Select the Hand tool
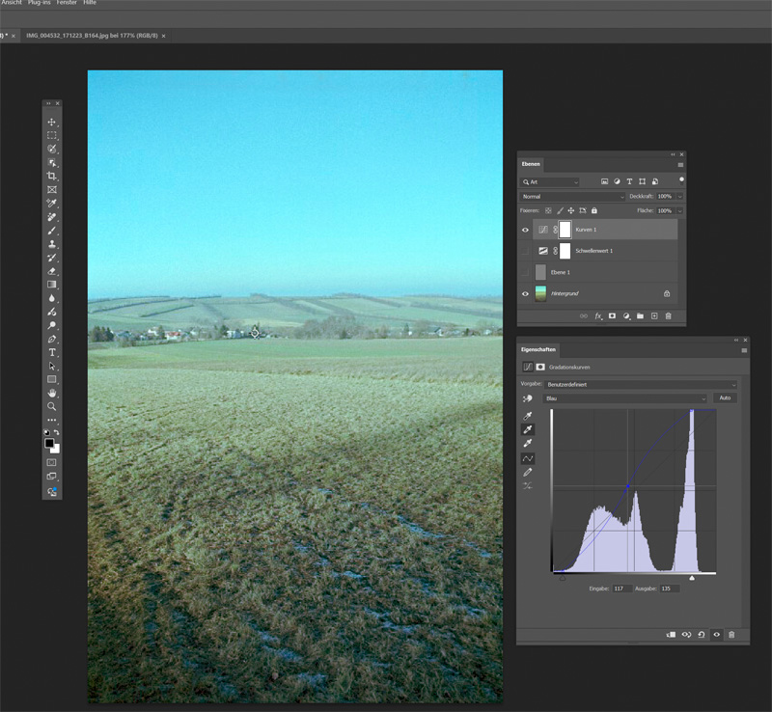This screenshot has width=772, height=712. click(x=52, y=393)
